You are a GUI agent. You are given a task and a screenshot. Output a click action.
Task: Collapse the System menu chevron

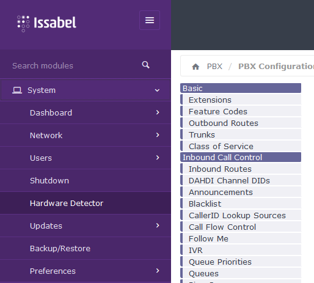point(157,90)
